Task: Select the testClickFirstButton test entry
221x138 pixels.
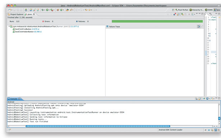Action: pyautogui.click(x=26, y=29)
